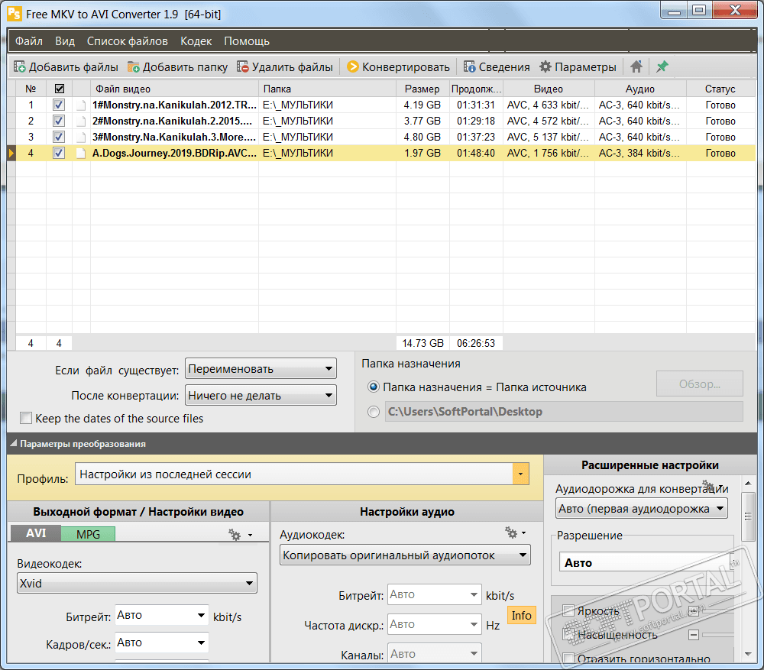Click the Конвертировать button label
764x670 pixels.
406,67
